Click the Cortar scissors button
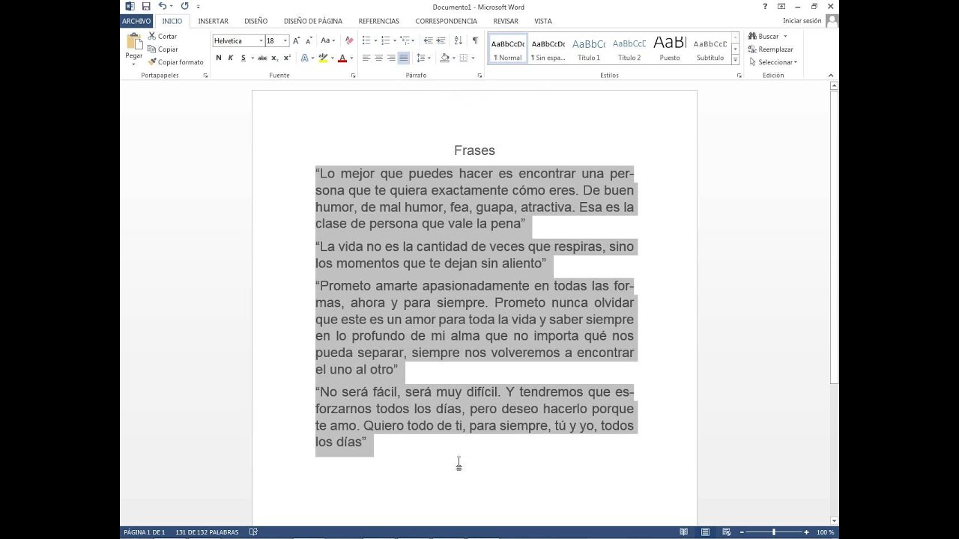Image resolution: width=959 pixels, height=539 pixels. point(163,36)
